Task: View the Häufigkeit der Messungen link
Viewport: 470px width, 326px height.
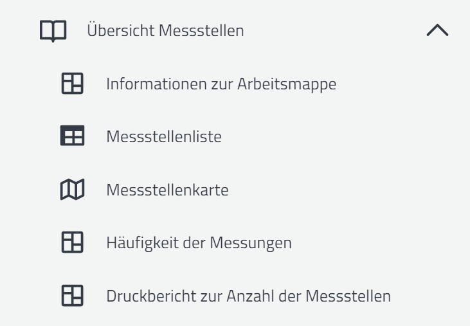Action: pyautogui.click(x=199, y=243)
